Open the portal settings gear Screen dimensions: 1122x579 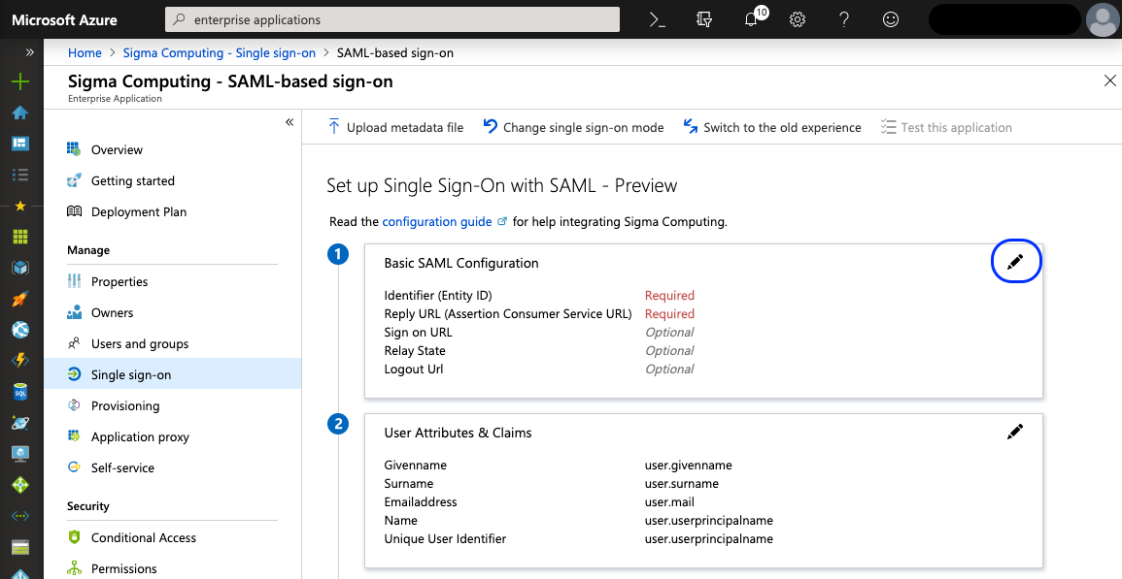tap(798, 19)
